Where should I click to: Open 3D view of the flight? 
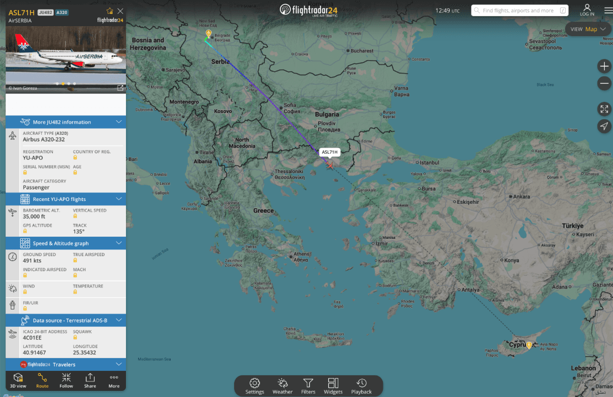point(18,380)
